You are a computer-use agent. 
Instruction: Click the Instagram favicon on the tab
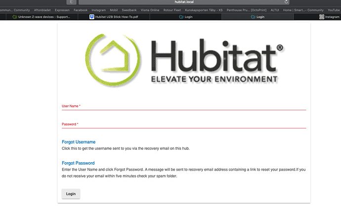[322, 17]
